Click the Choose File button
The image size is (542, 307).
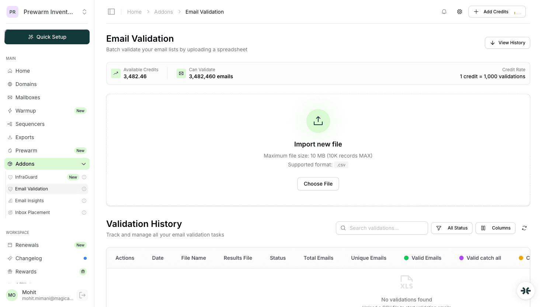tap(318, 183)
